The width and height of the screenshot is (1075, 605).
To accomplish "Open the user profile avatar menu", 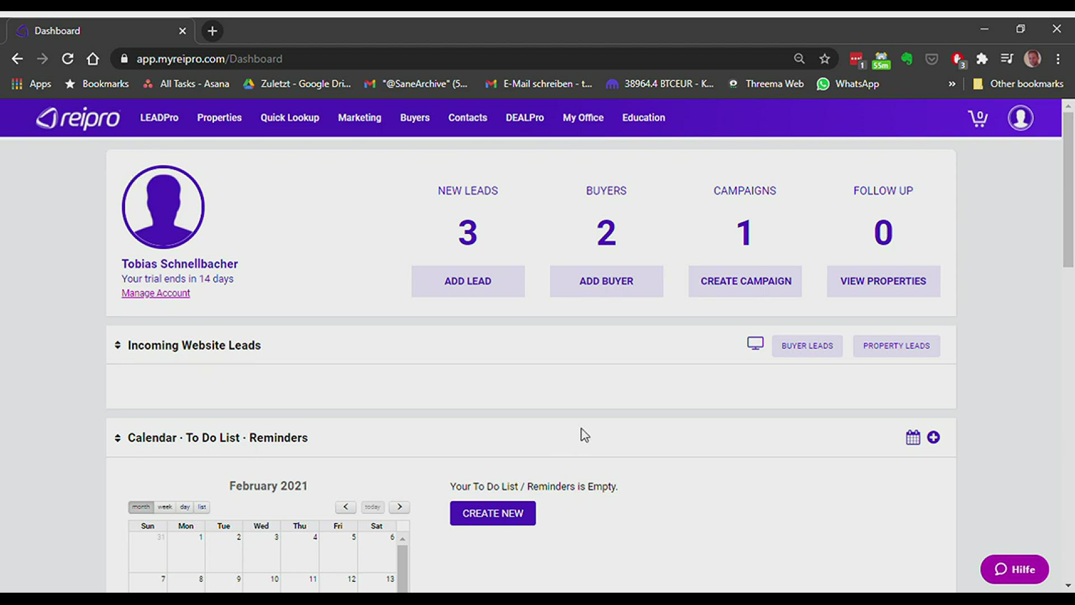I will coord(1020,118).
